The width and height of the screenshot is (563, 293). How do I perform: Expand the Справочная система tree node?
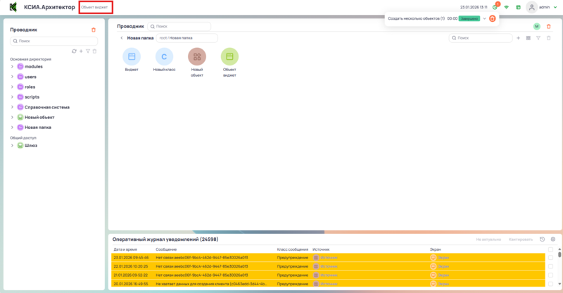12,107
